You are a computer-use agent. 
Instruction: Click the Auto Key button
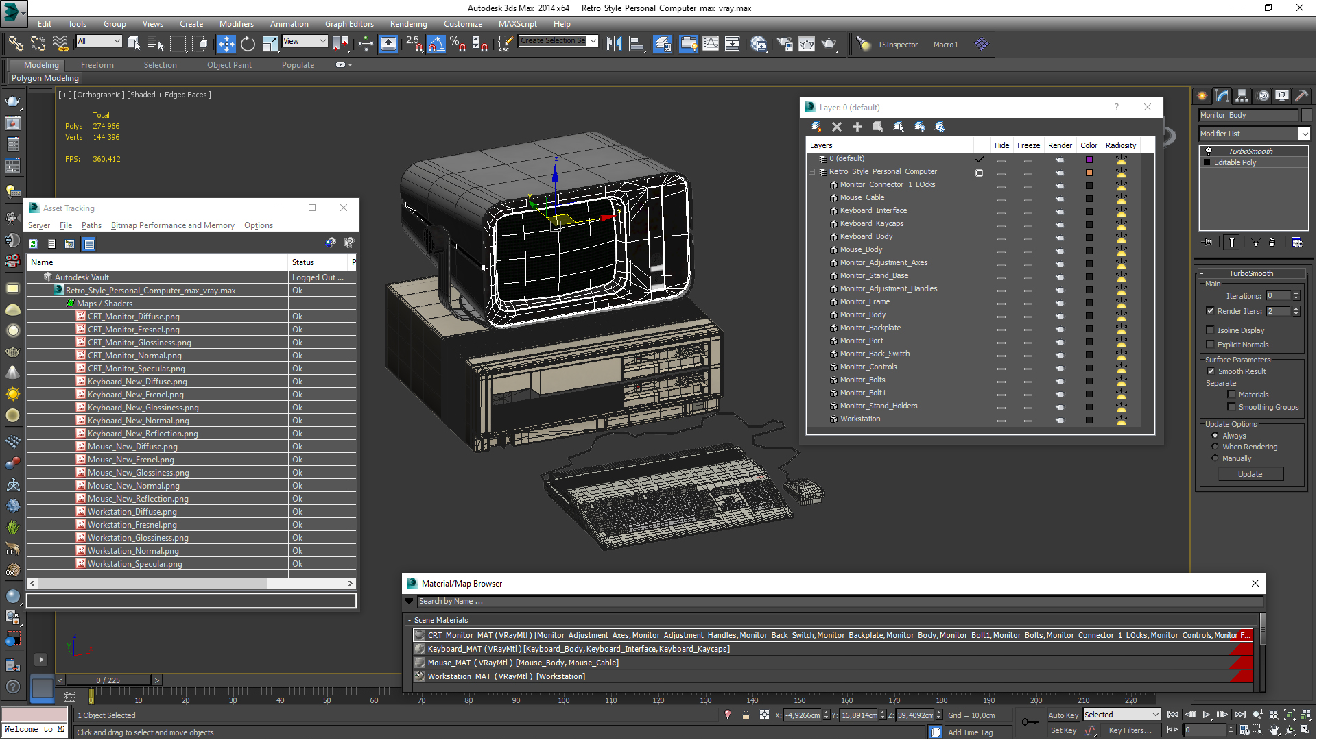tap(1063, 715)
